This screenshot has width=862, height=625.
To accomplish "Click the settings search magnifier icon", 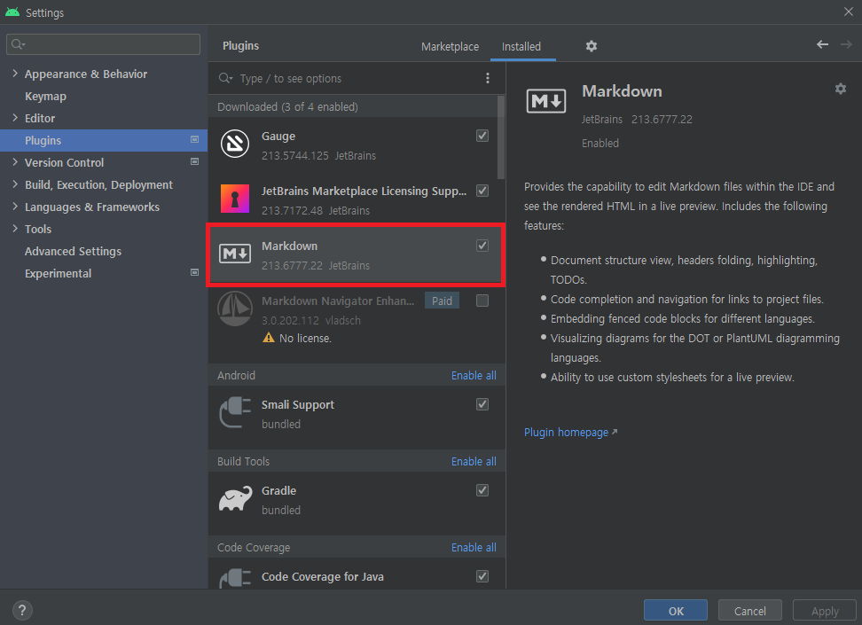I will [x=18, y=44].
